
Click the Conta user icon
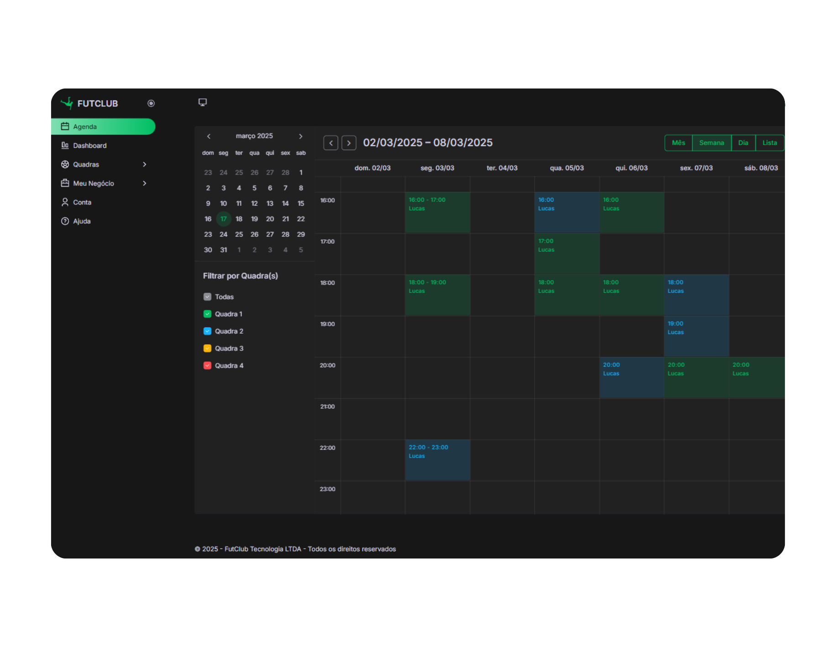pos(65,202)
